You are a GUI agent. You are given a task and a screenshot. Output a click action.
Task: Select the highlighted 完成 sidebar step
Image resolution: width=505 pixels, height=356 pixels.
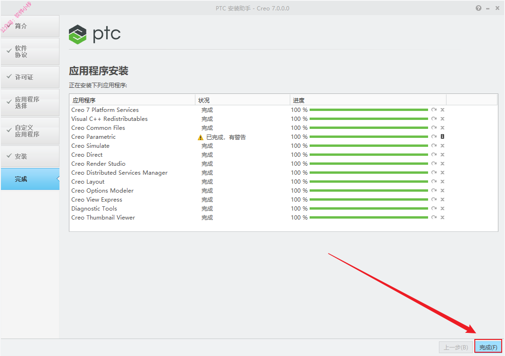coord(30,179)
